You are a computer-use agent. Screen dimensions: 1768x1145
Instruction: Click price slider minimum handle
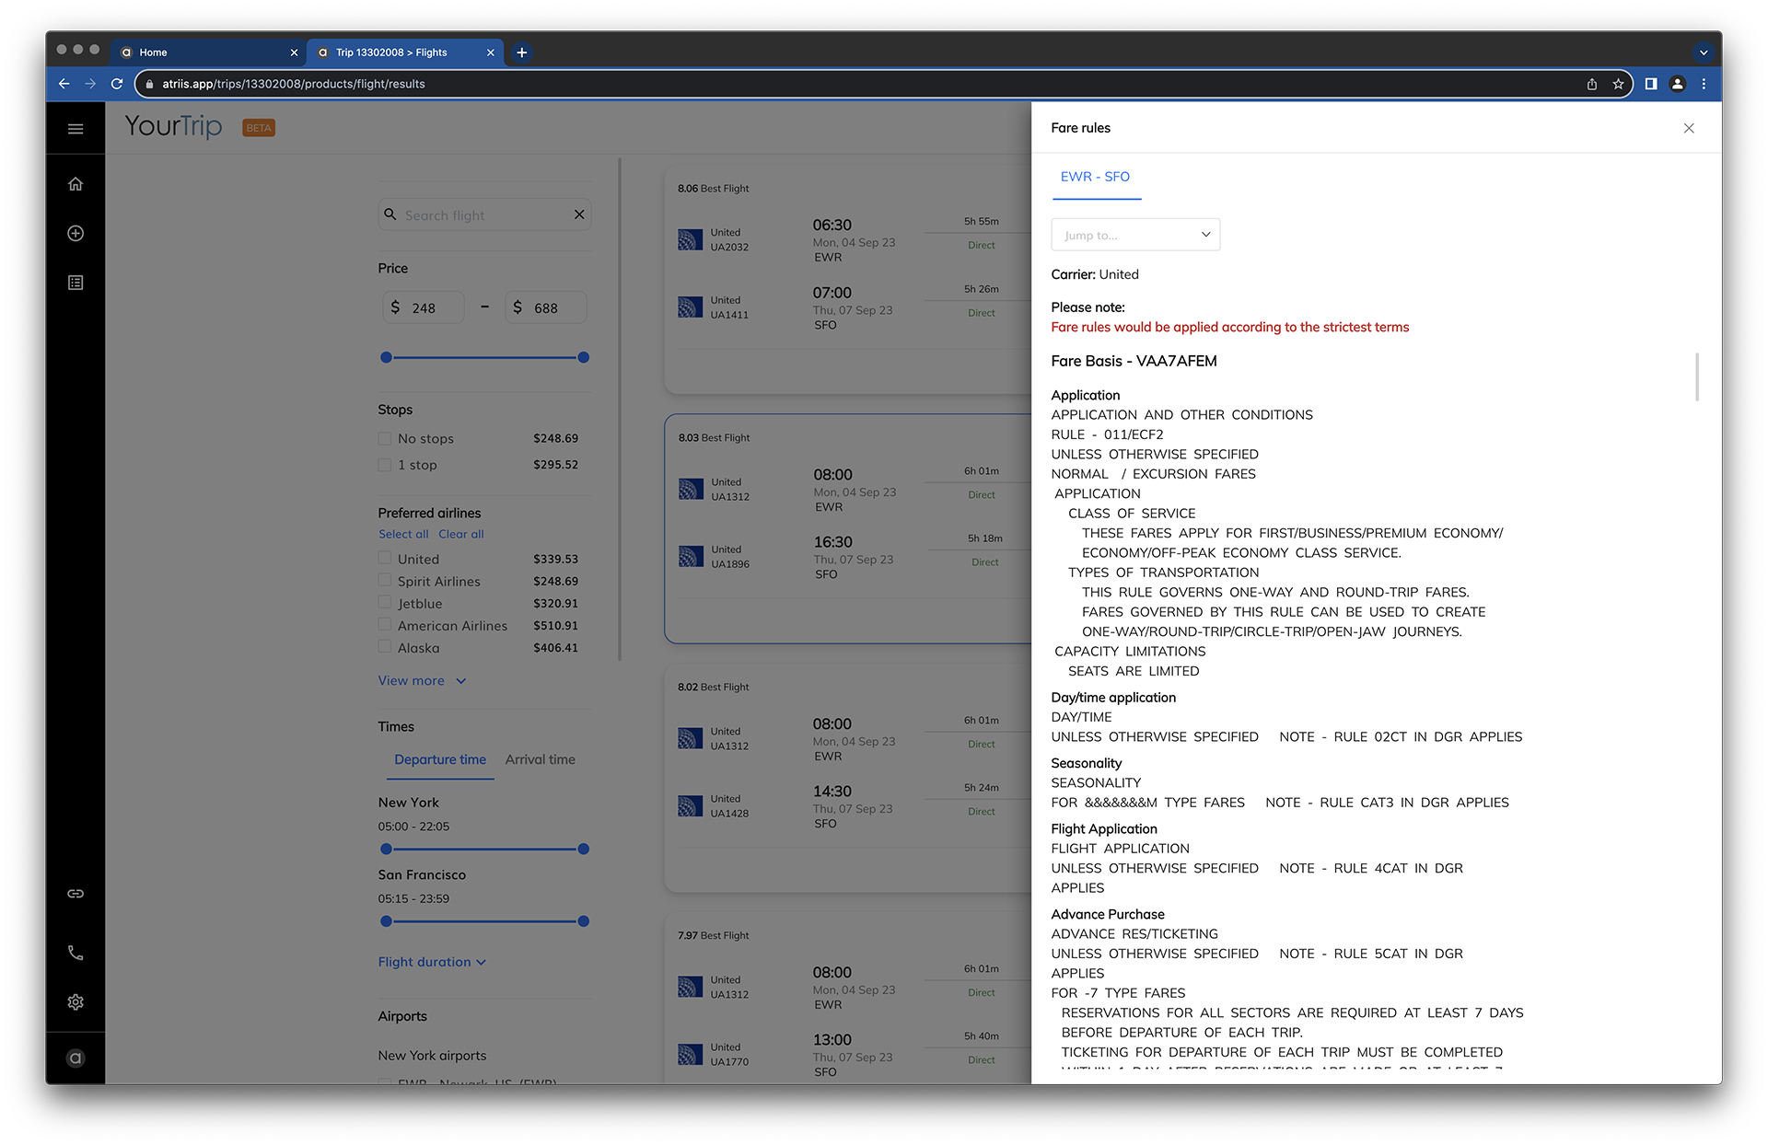point(386,357)
